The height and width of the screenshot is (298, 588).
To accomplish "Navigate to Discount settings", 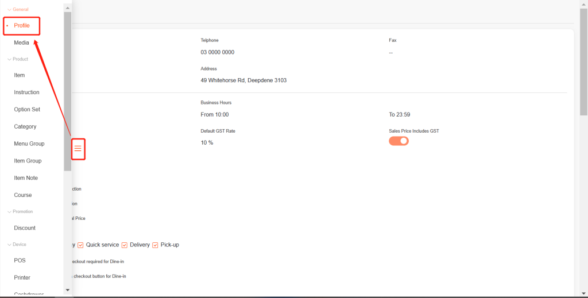I will tap(25, 228).
